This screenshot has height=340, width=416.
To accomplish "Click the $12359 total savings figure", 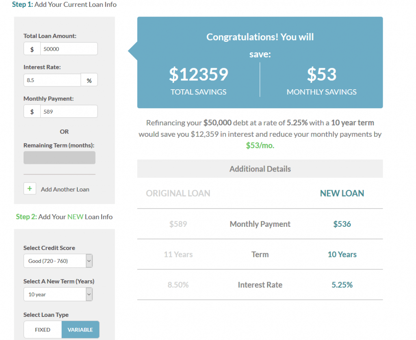I will tap(198, 75).
